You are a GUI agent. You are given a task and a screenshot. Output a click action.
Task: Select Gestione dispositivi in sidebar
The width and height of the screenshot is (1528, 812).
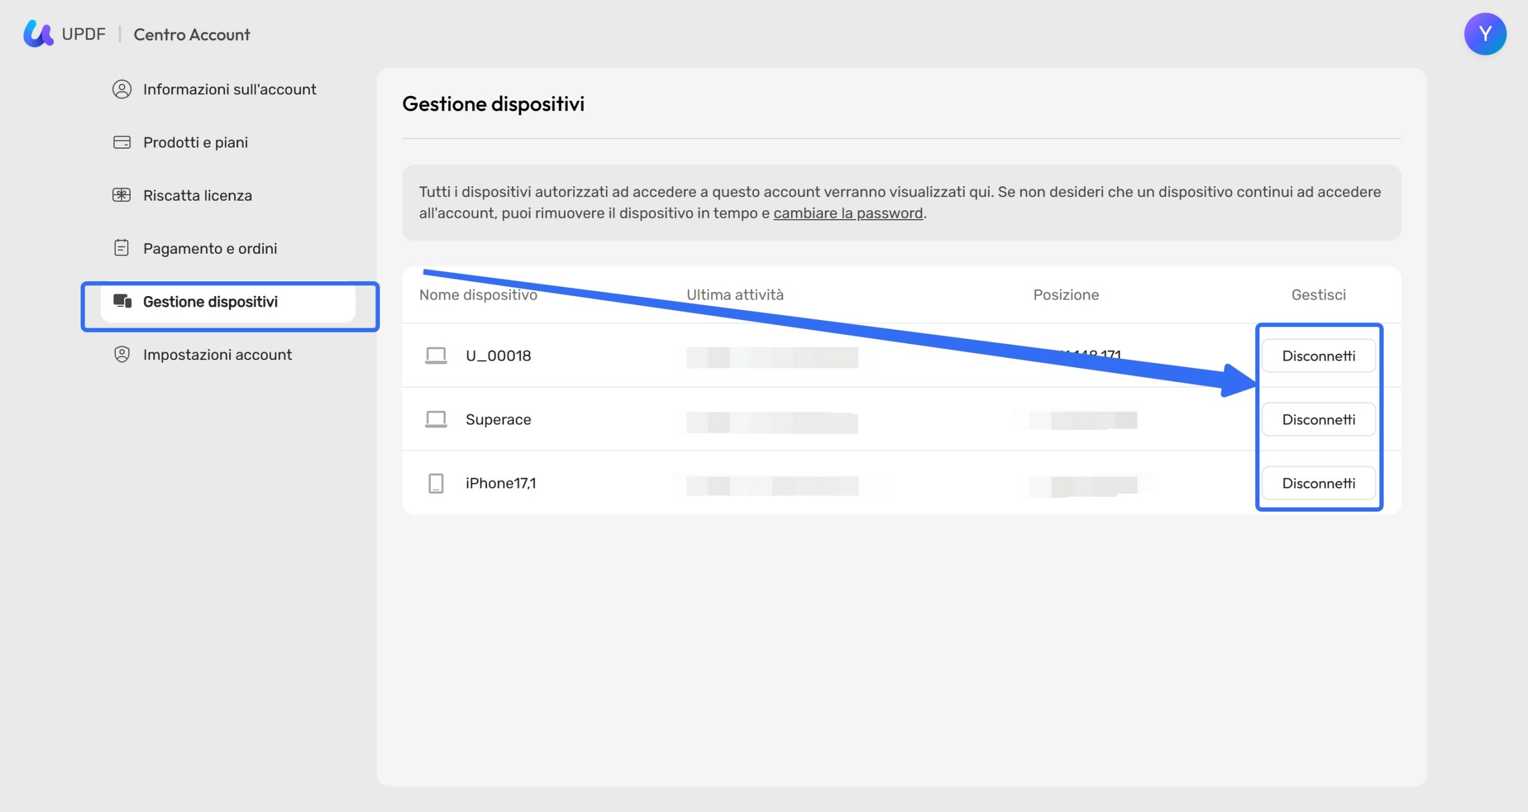pos(228,302)
